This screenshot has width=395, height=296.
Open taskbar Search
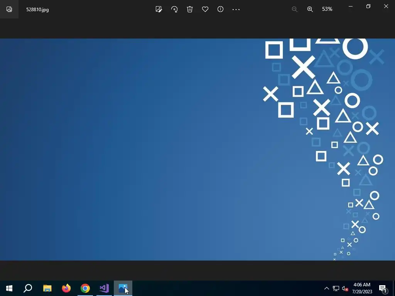click(x=28, y=288)
